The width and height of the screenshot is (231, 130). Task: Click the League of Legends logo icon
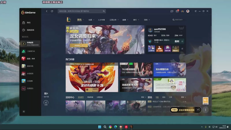click(x=68, y=20)
